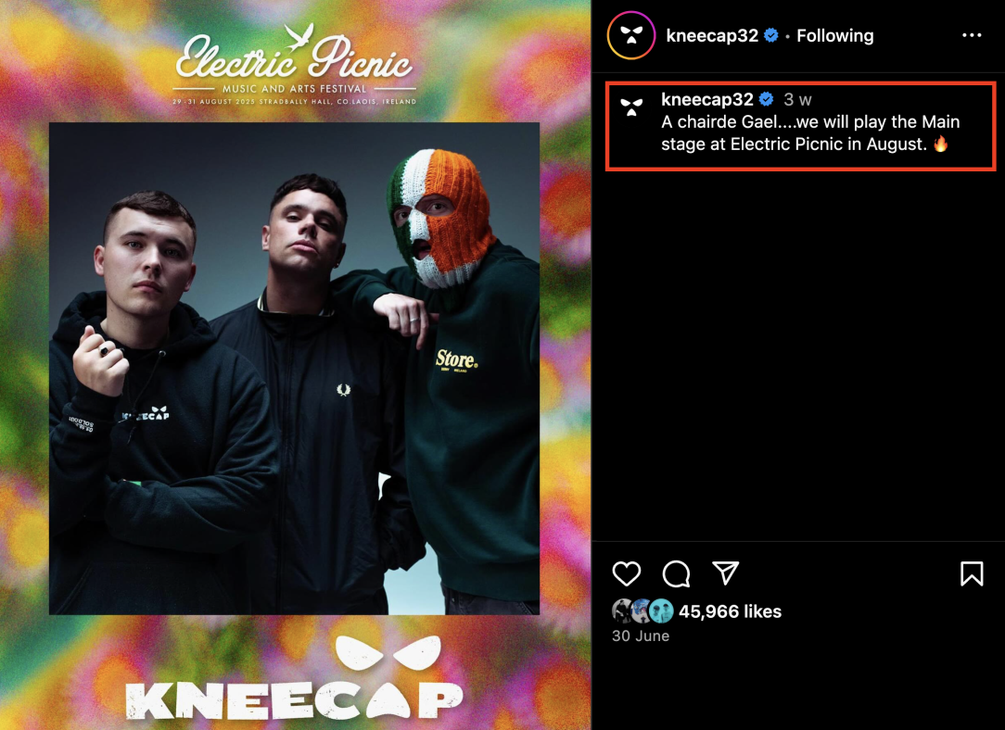Click the caption text about Electric Picnic
Viewport: 1005px width, 730px height.
pos(810,132)
